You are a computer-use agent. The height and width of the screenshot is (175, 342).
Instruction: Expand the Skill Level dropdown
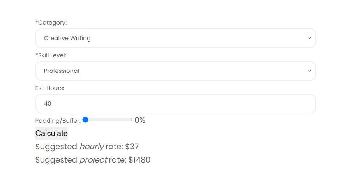tap(175, 71)
